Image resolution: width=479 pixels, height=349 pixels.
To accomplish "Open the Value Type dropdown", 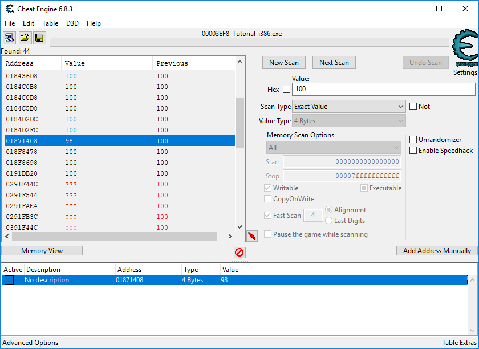I will (x=349, y=121).
